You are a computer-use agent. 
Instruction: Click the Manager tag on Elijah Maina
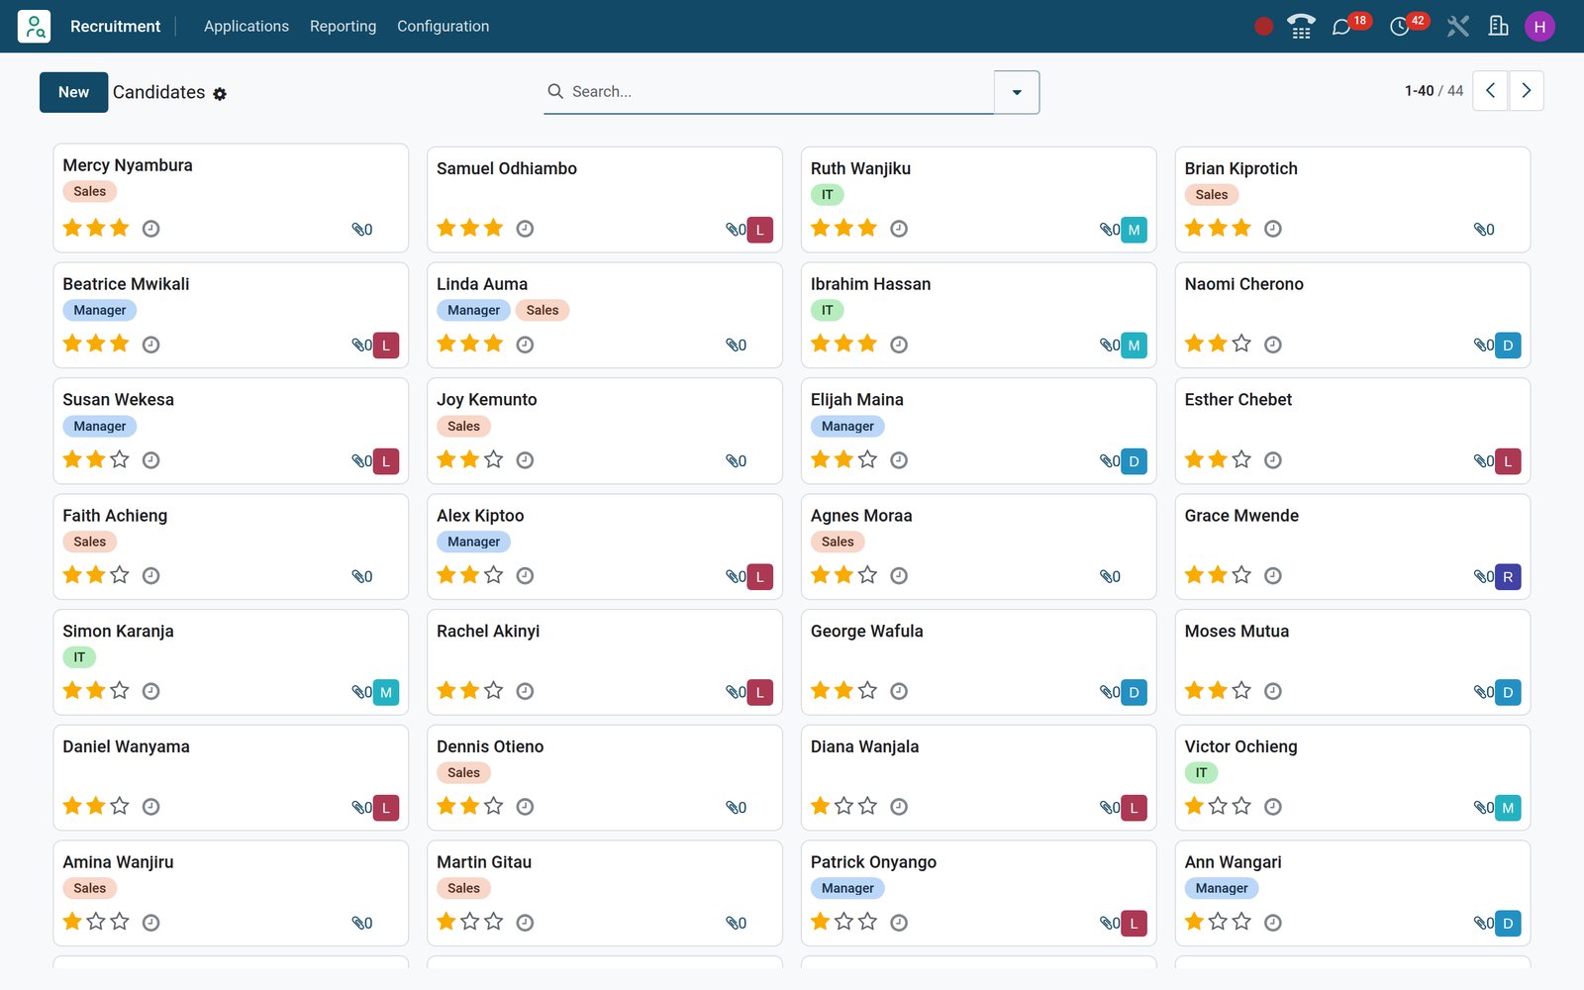(x=847, y=426)
